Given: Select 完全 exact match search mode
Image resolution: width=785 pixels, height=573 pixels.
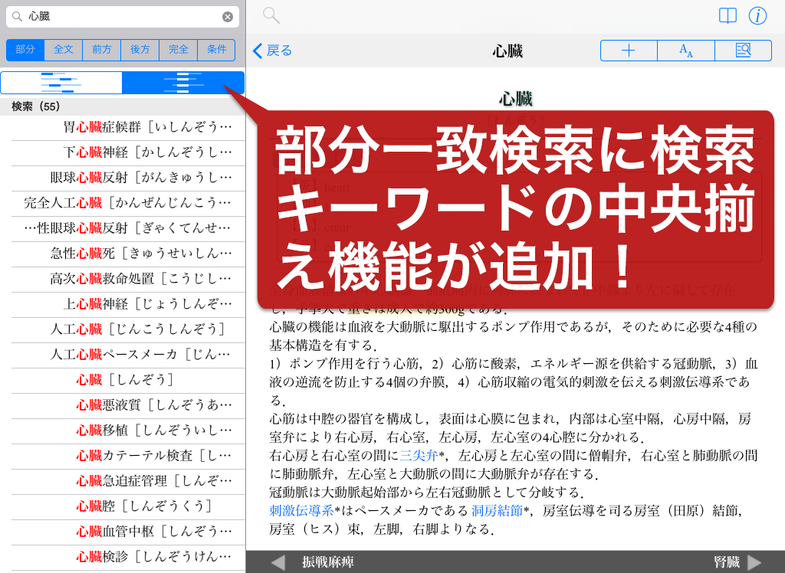Looking at the screenshot, I should 179,50.
